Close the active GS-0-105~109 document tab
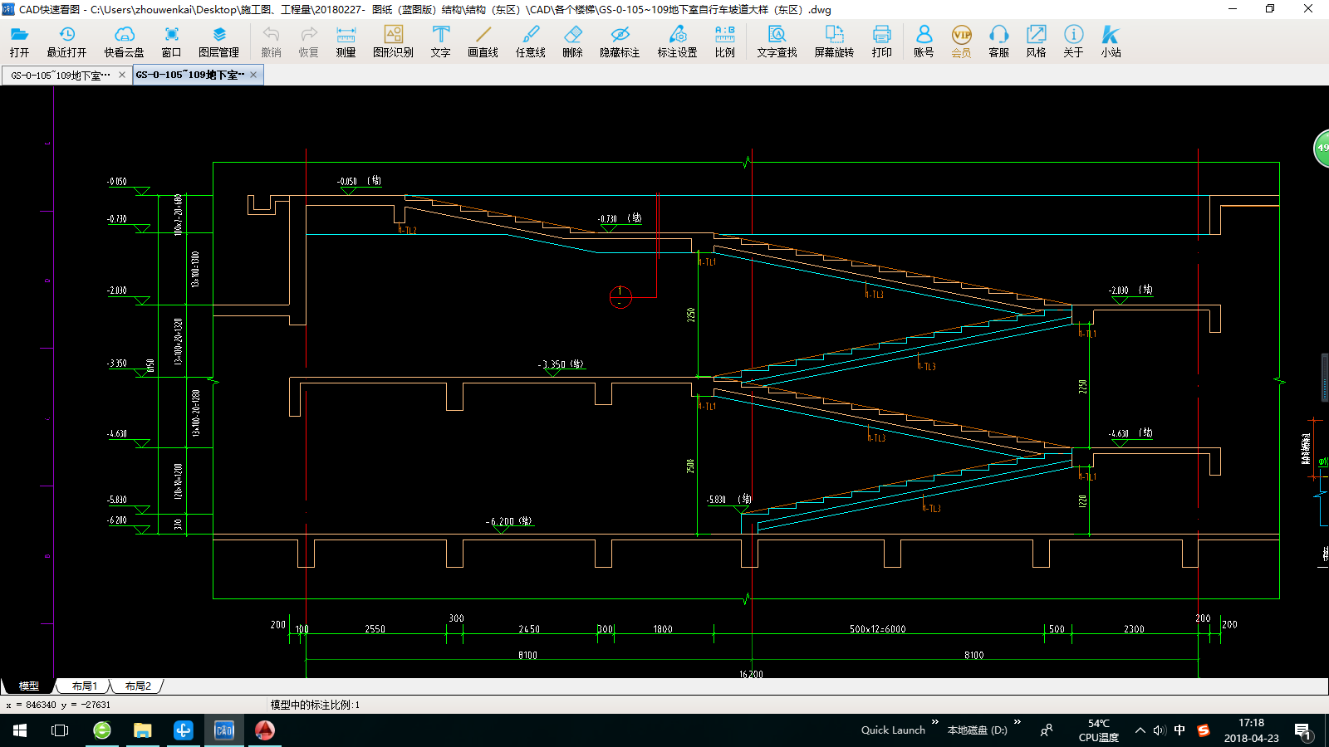Viewport: 1329px width, 747px height. [253, 75]
